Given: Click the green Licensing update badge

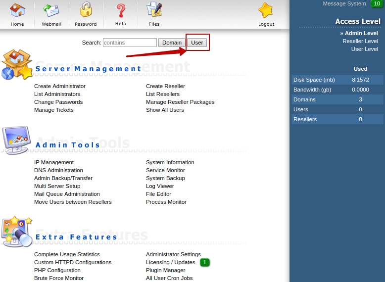Looking at the screenshot, I should [205, 262].
